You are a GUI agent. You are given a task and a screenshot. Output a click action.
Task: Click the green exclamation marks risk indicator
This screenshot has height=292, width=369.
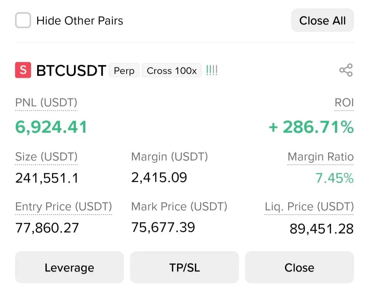pyautogui.click(x=212, y=70)
